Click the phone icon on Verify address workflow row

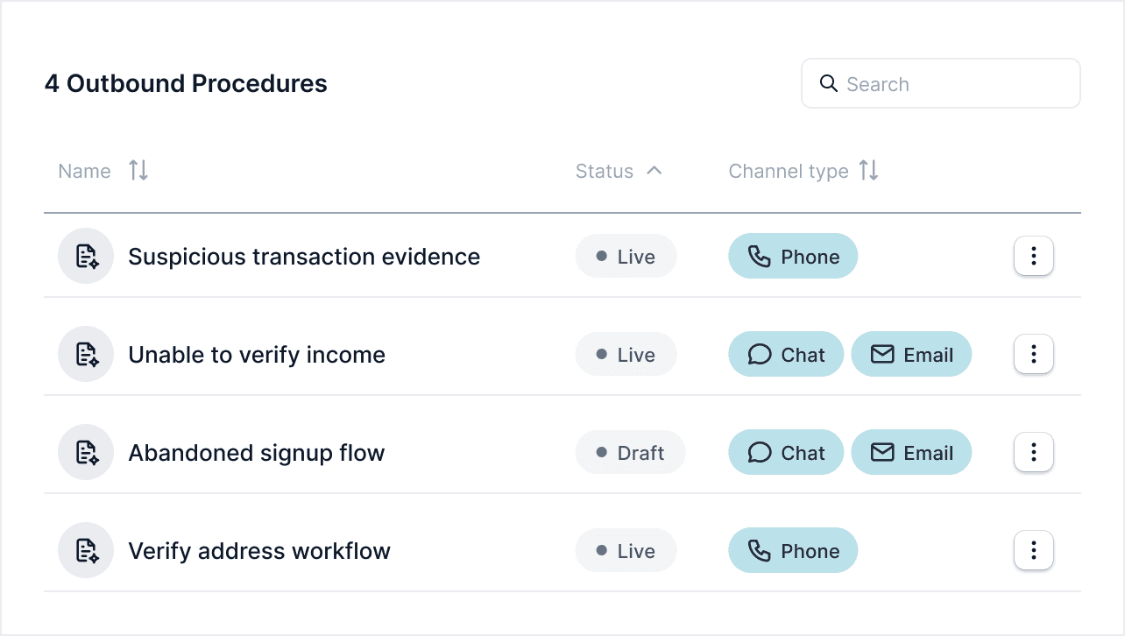click(761, 550)
